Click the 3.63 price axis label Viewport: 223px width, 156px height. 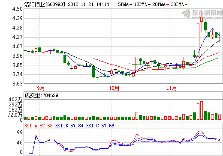pos(18,83)
